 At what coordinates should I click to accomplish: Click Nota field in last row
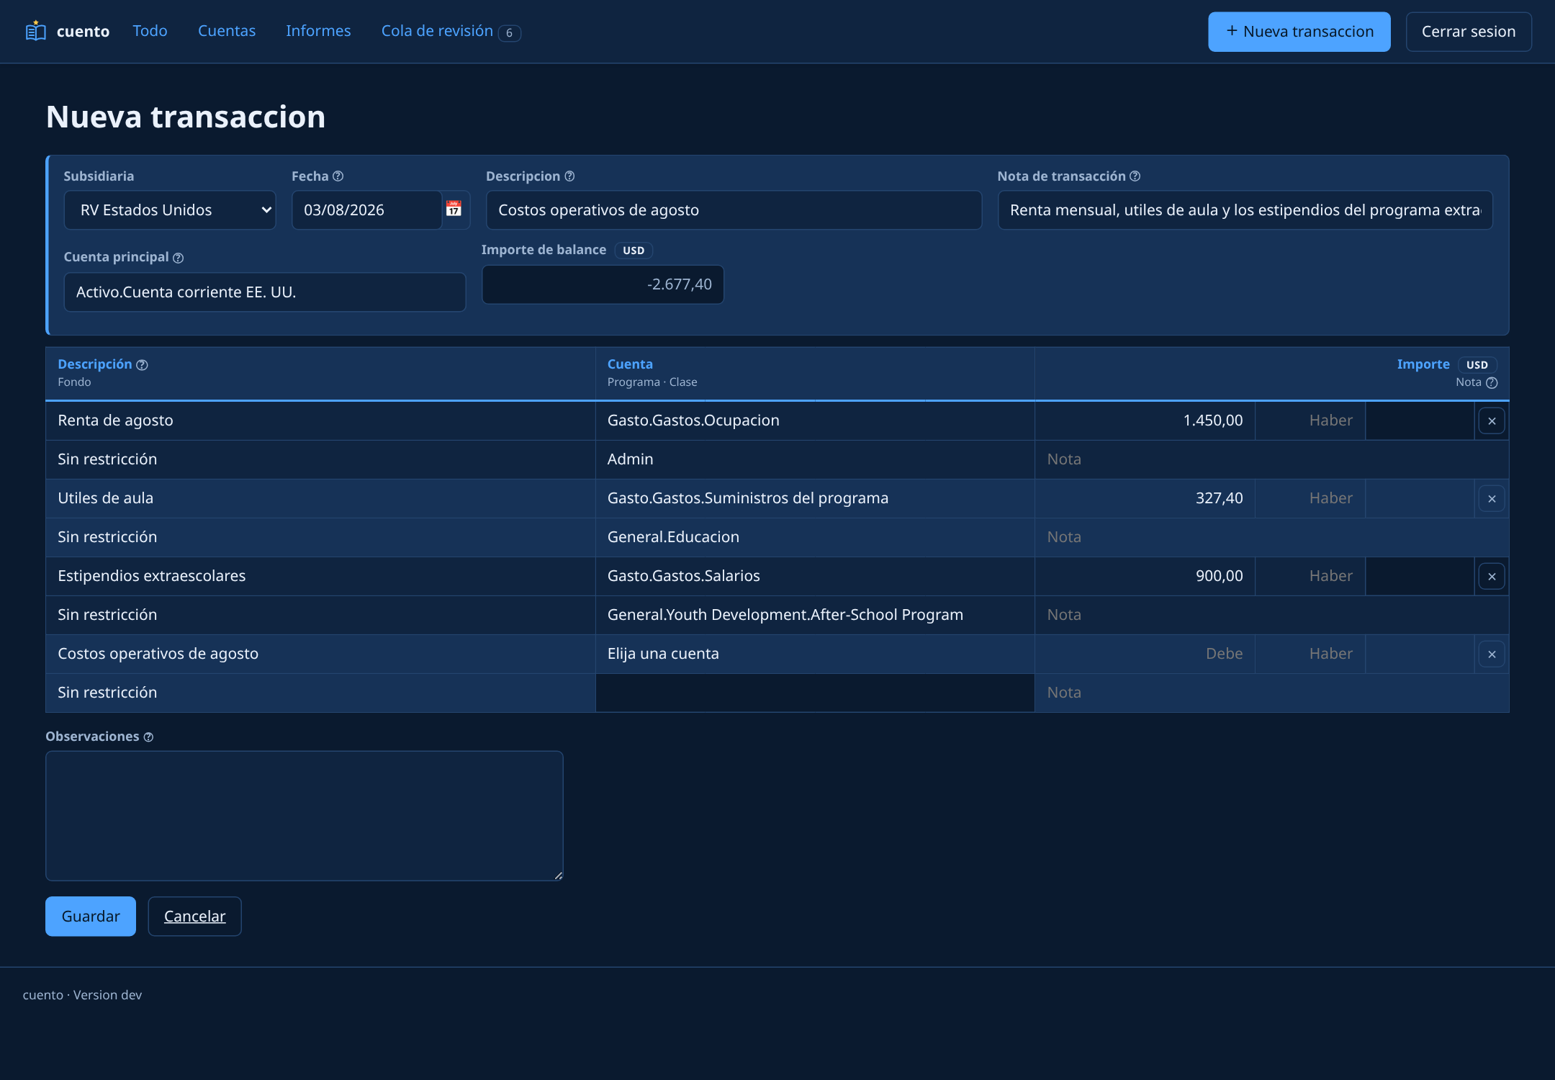click(1271, 693)
